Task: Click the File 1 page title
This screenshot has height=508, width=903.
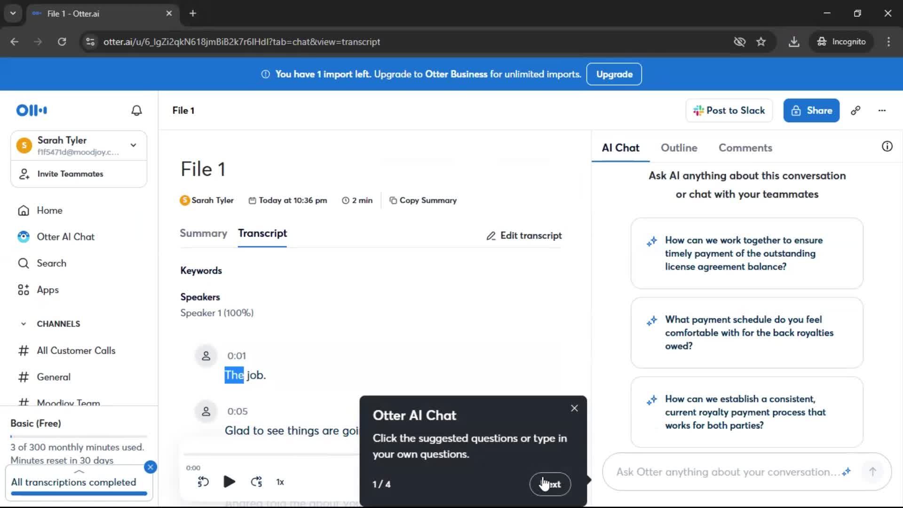Action: [203, 169]
